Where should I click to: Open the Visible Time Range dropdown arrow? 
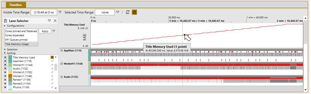[60, 12]
